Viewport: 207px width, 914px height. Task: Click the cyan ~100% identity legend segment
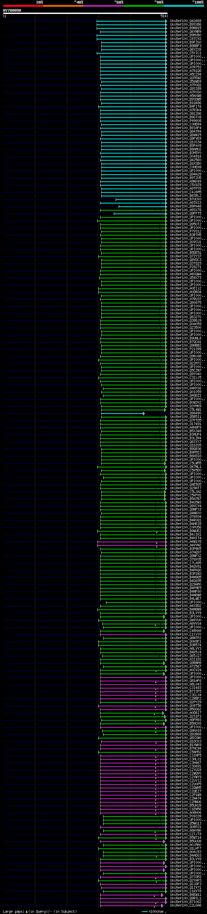tap(184, 6)
